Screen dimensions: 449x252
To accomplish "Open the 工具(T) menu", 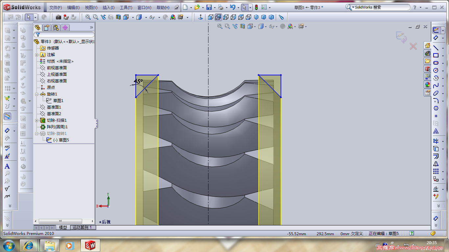I will (126, 8).
